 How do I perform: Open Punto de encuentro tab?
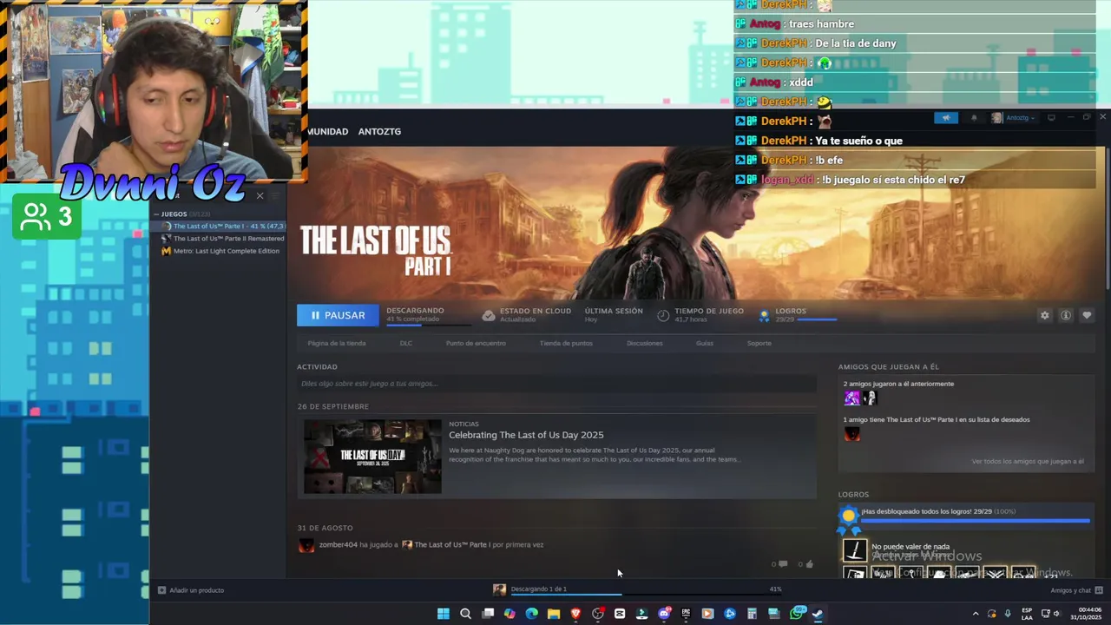(x=476, y=343)
